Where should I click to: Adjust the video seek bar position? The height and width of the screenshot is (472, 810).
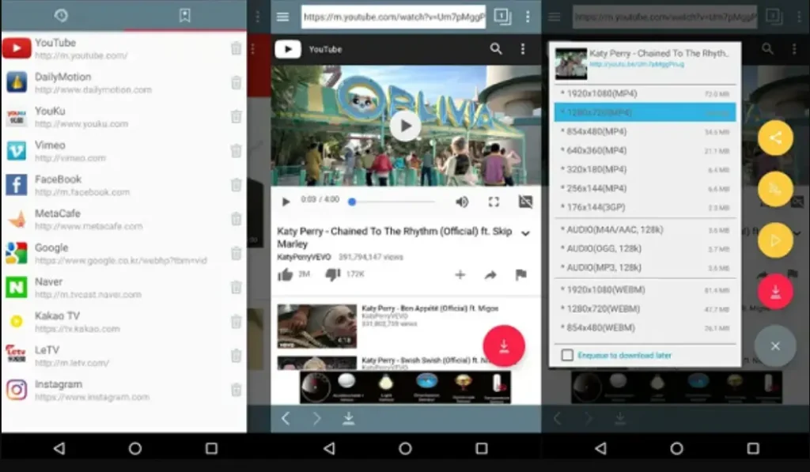click(x=392, y=202)
